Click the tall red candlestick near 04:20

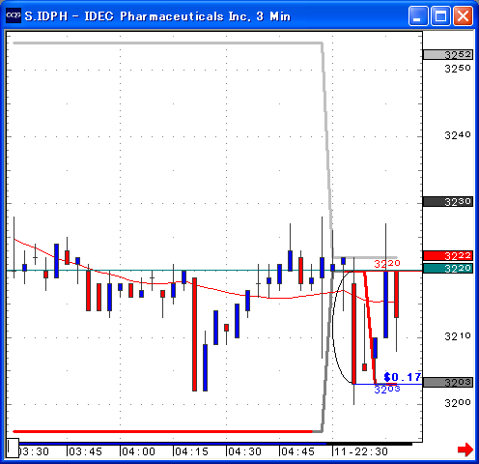pos(194,334)
